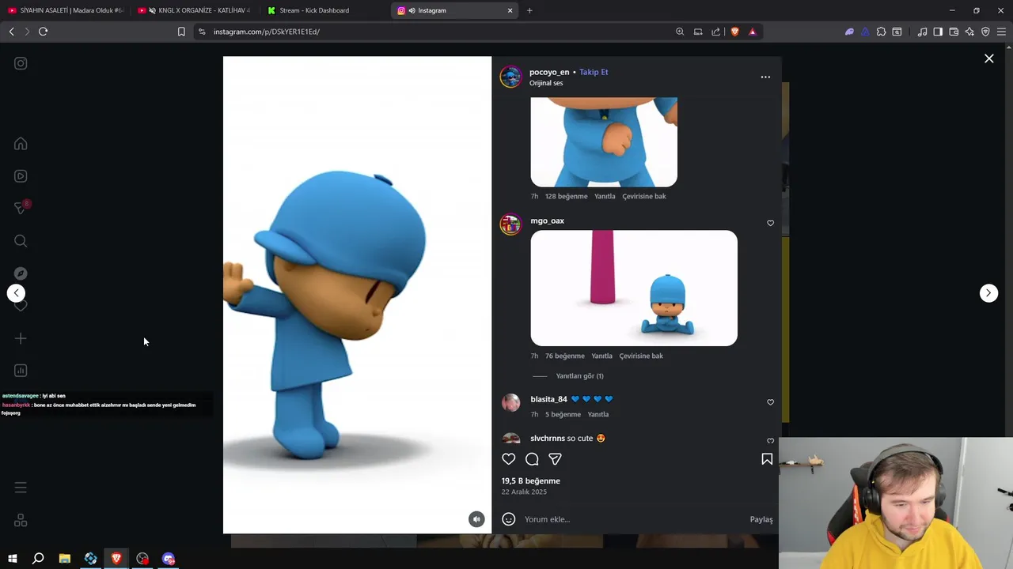View translation of mgo_oax comment

point(641,356)
